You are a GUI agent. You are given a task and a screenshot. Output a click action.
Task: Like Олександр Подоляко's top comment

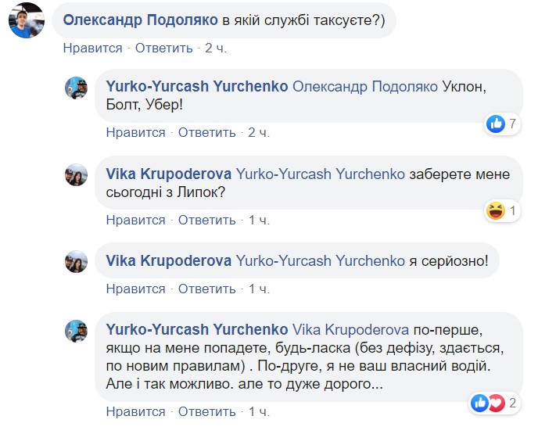pos(93,48)
